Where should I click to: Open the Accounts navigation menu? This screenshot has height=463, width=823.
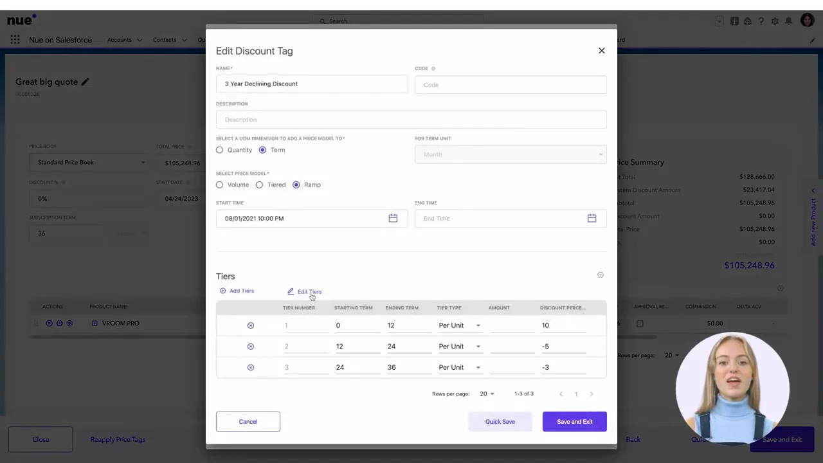coord(124,40)
